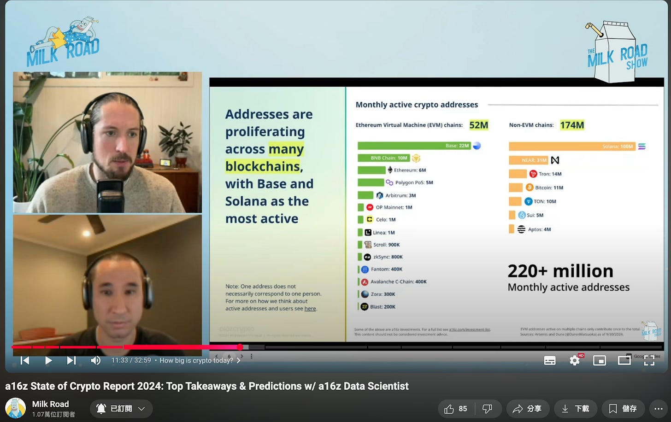Click the TON icon

coord(528,201)
